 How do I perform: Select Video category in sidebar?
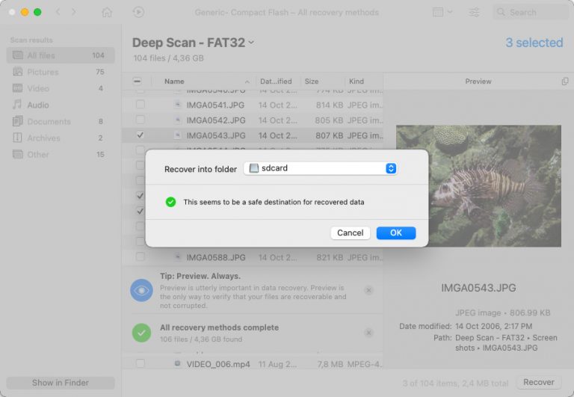(x=61, y=88)
